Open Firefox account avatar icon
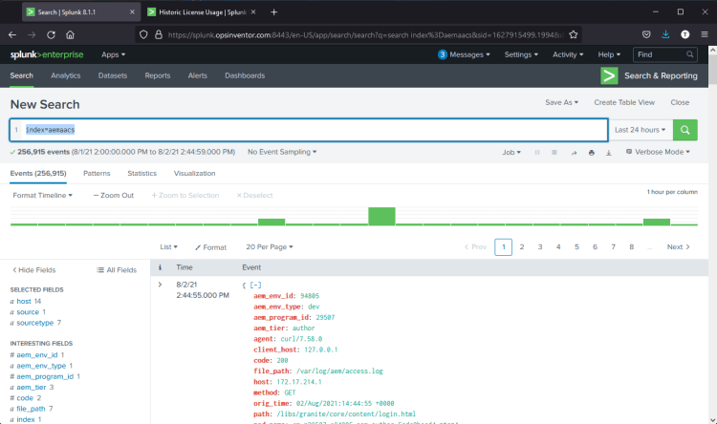This screenshot has height=424, width=717. (x=685, y=34)
